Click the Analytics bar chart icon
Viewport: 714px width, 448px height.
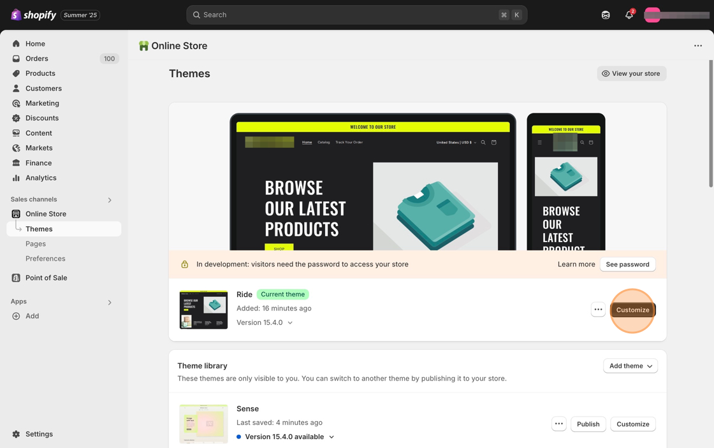(17, 178)
